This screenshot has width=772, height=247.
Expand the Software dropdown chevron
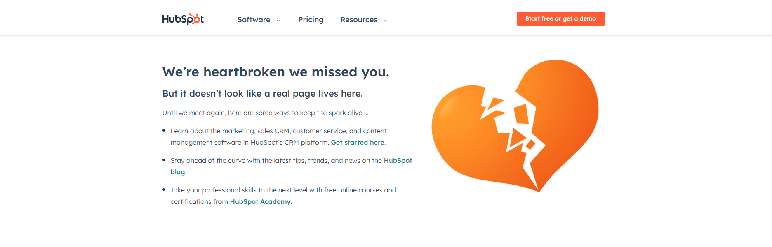pyautogui.click(x=278, y=20)
